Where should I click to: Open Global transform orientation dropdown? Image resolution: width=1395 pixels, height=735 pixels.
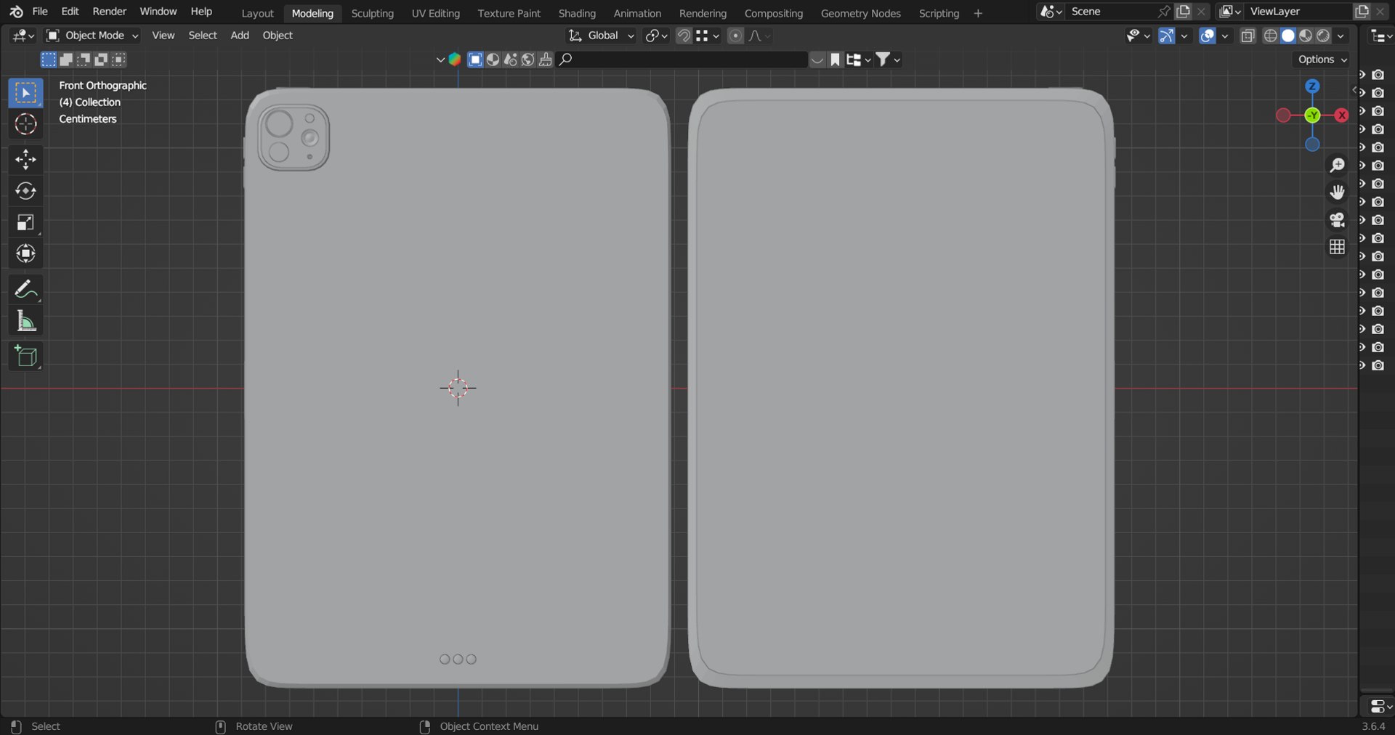click(601, 36)
